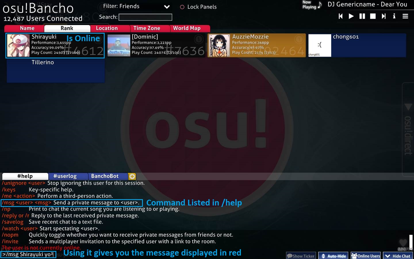This screenshot has height=259, width=414.
Task: Click the song title DJ Genericname - Dear You
Action: 367,4
